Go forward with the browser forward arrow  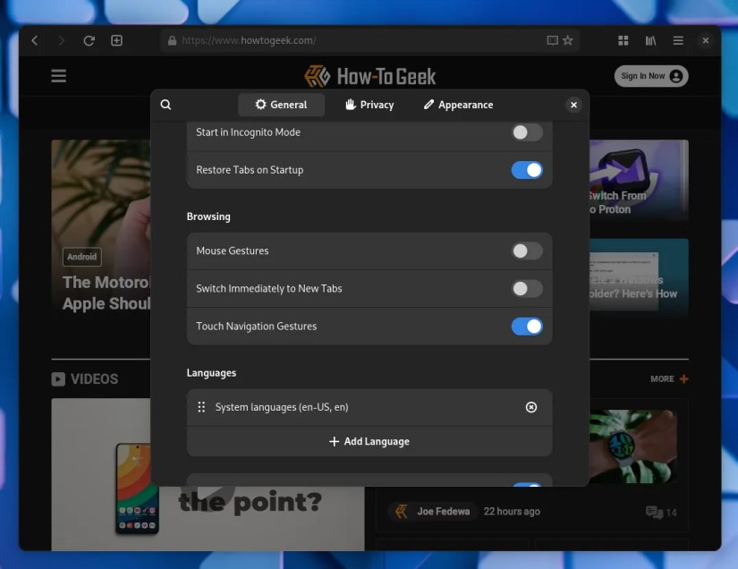pyautogui.click(x=61, y=40)
